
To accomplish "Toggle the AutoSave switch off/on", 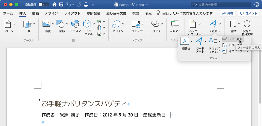I will pyautogui.click(x=43, y=4).
